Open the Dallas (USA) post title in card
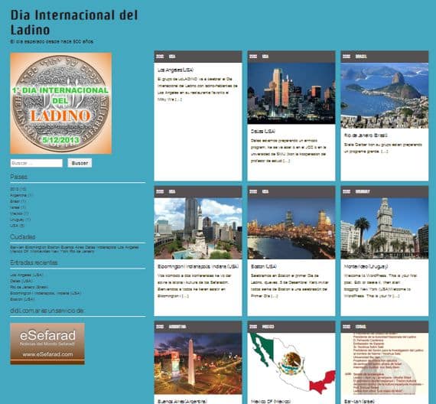This screenshot has width=436, height=404. pyautogui.click(x=263, y=132)
